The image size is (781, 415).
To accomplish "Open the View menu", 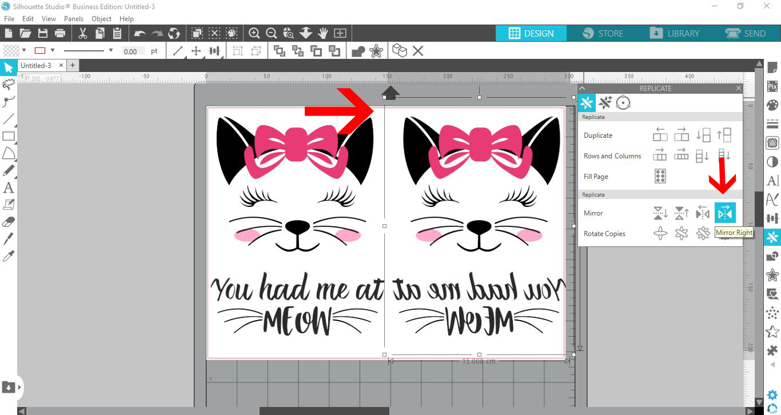I will [49, 19].
